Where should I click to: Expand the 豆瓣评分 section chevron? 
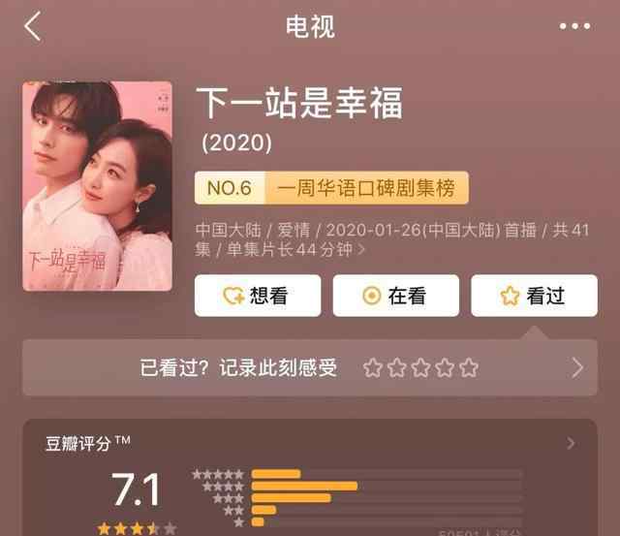point(571,443)
